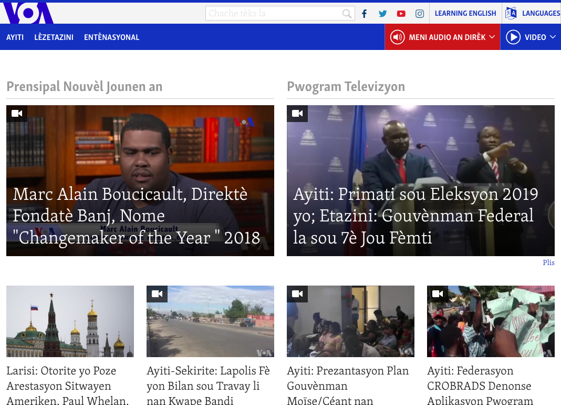Expand Meni Audio an Dirèk dropdown arrow

click(492, 37)
